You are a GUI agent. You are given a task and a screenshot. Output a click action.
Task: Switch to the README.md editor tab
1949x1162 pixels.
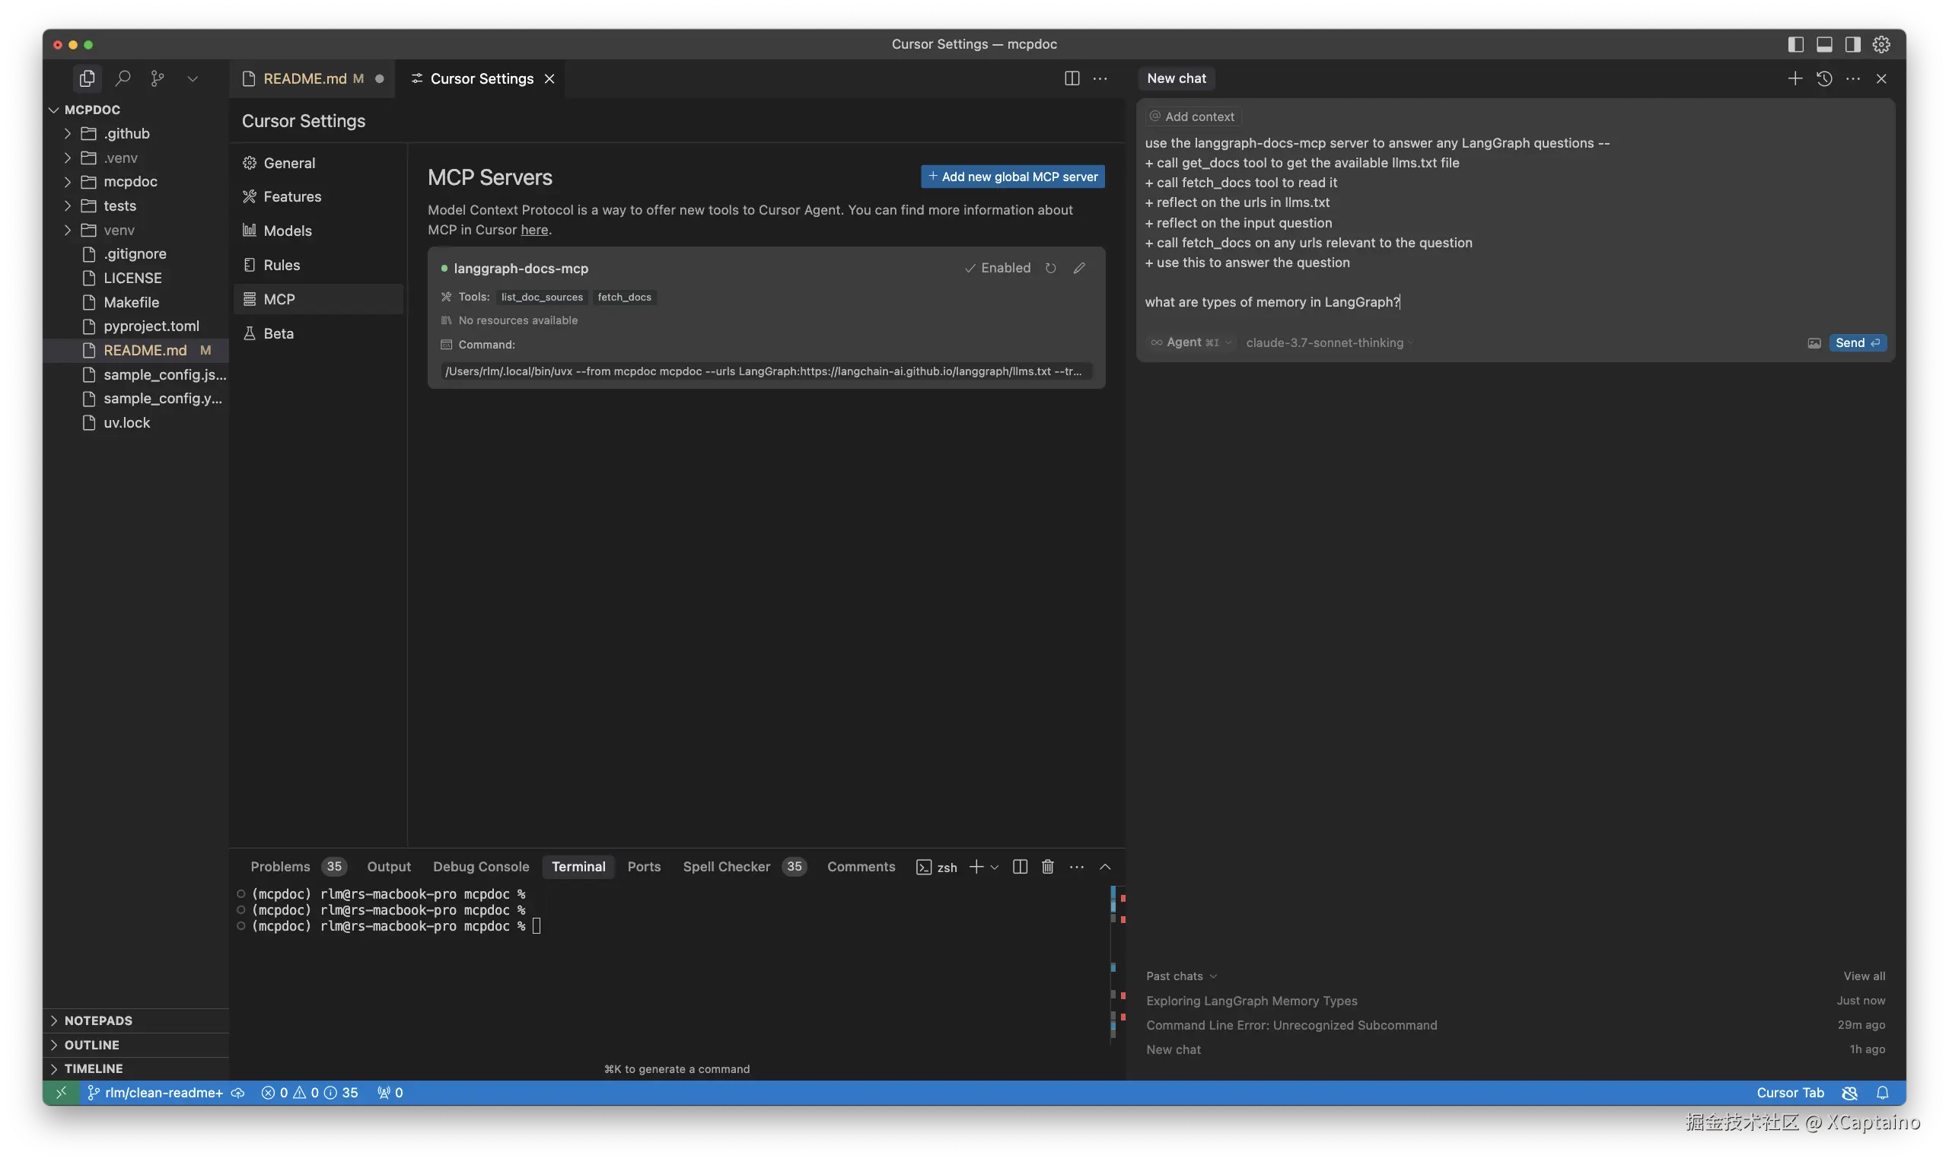coord(304,78)
